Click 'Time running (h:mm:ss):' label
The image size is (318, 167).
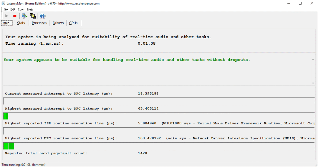tap(34, 44)
